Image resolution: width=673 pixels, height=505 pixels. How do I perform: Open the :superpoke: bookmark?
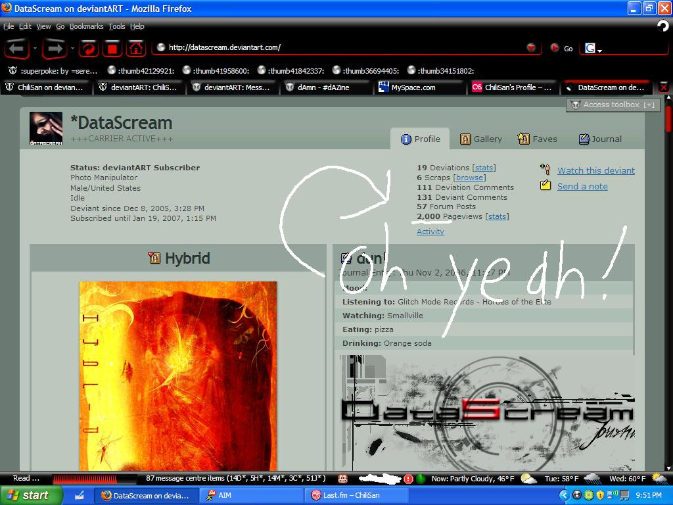[53, 71]
